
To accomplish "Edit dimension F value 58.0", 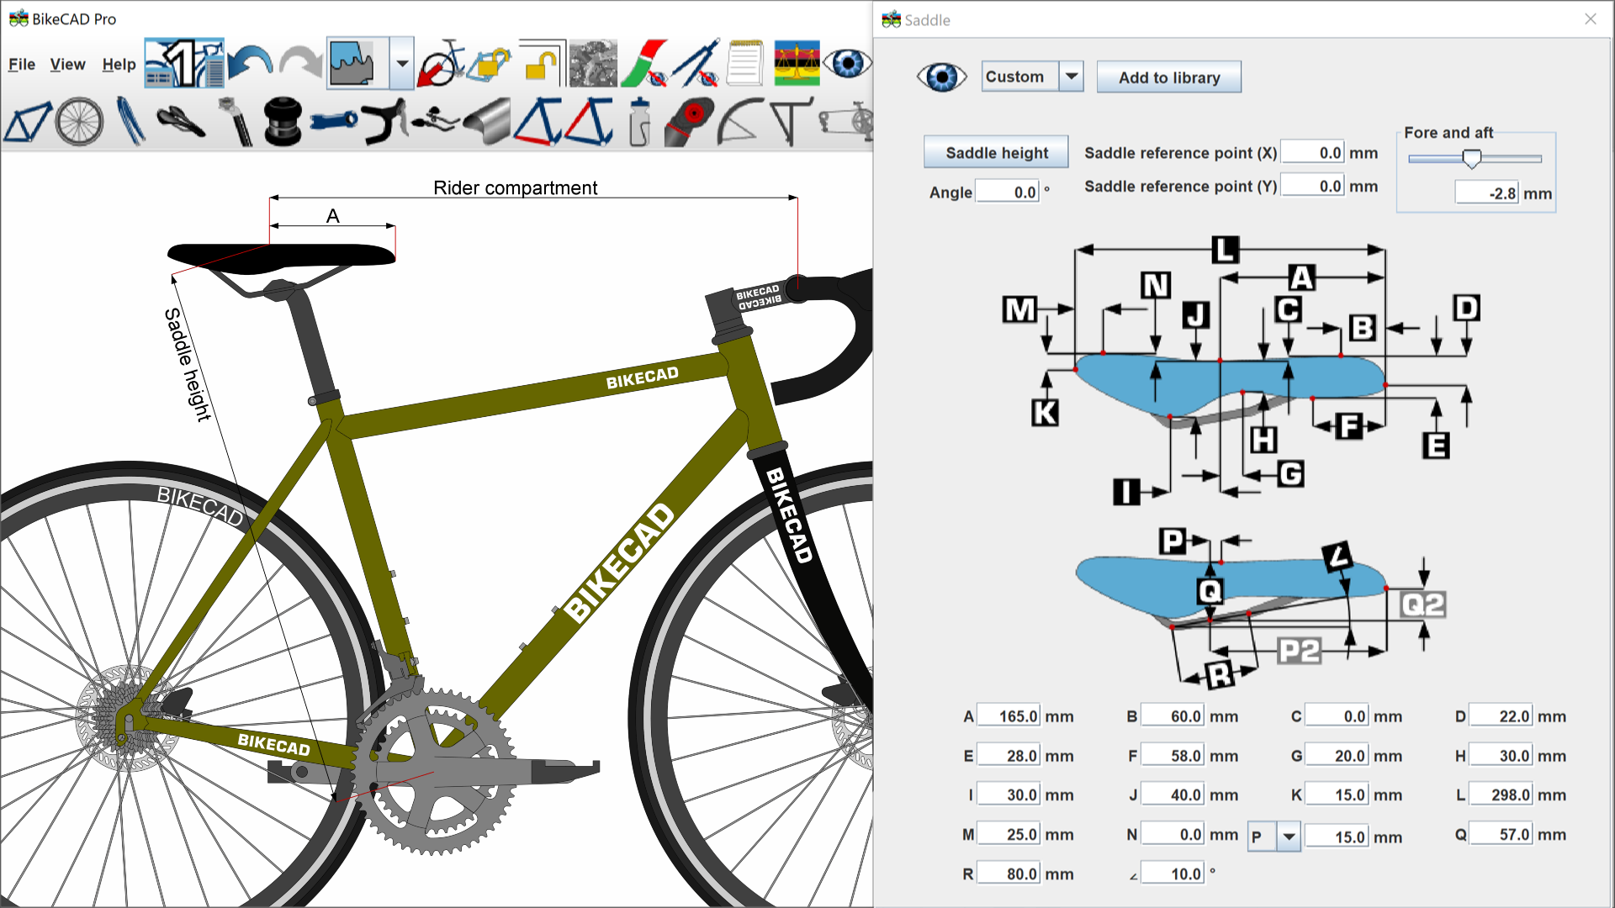I will (1173, 756).
